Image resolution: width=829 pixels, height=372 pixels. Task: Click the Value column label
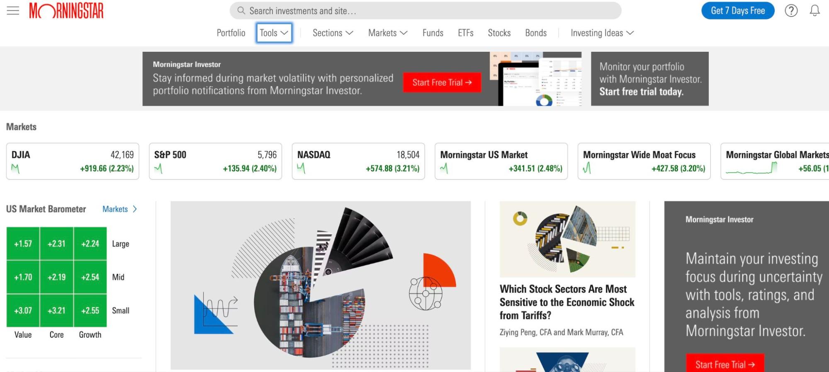pos(23,335)
